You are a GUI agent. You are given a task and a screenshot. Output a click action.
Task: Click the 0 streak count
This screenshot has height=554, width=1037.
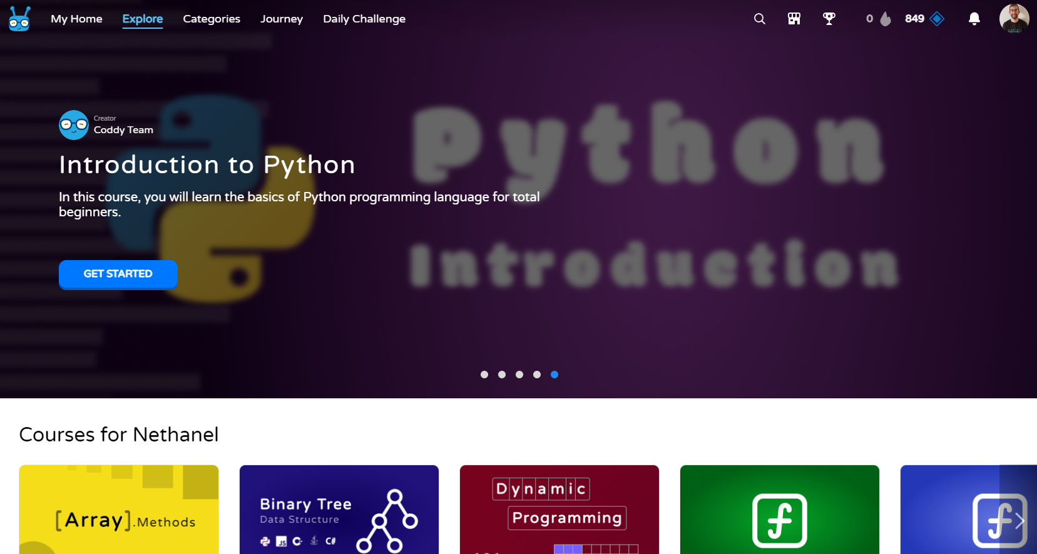(x=869, y=19)
